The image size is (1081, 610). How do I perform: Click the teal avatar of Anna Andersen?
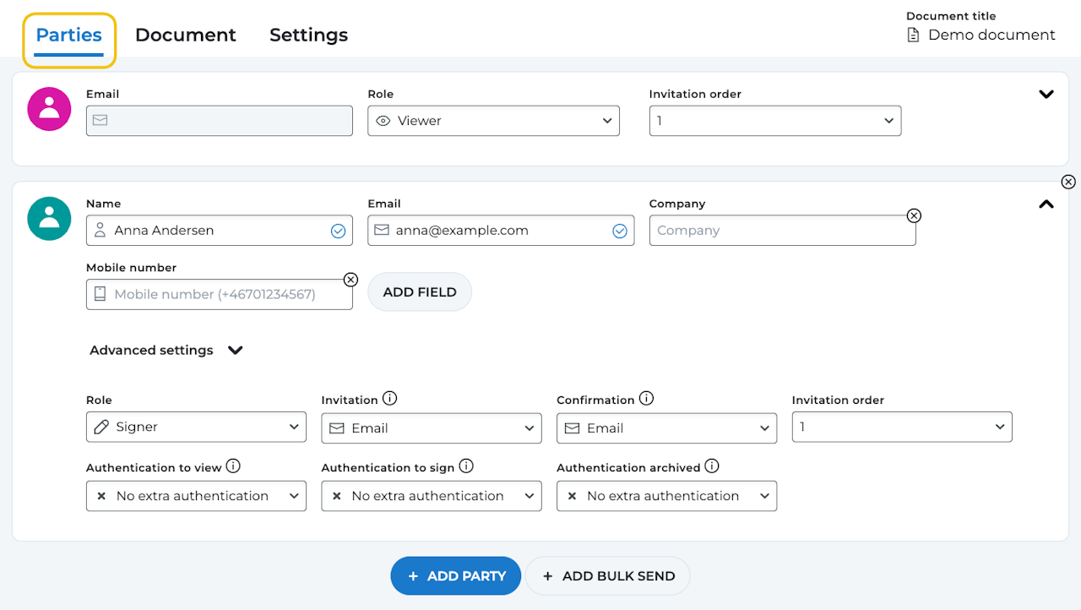click(x=49, y=218)
